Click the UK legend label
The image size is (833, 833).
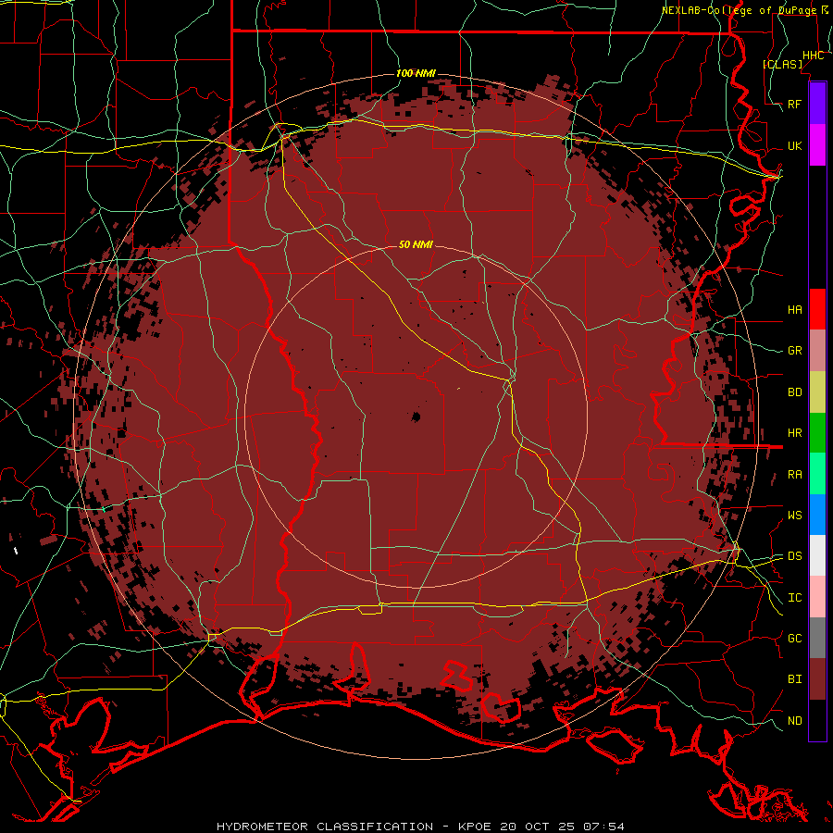pyautogui.click(x=794, y=146)
